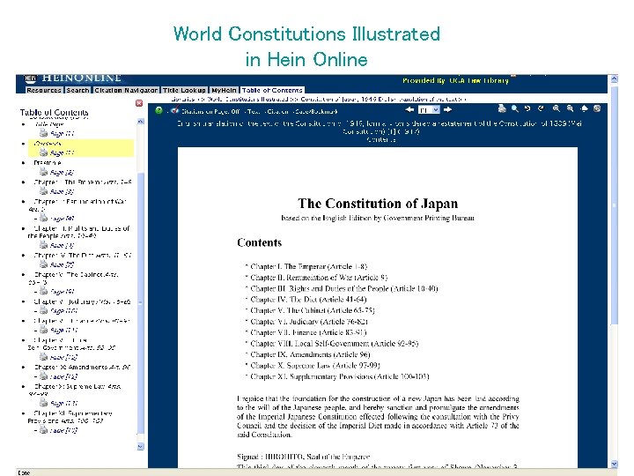Zoom in on the page

557,108
